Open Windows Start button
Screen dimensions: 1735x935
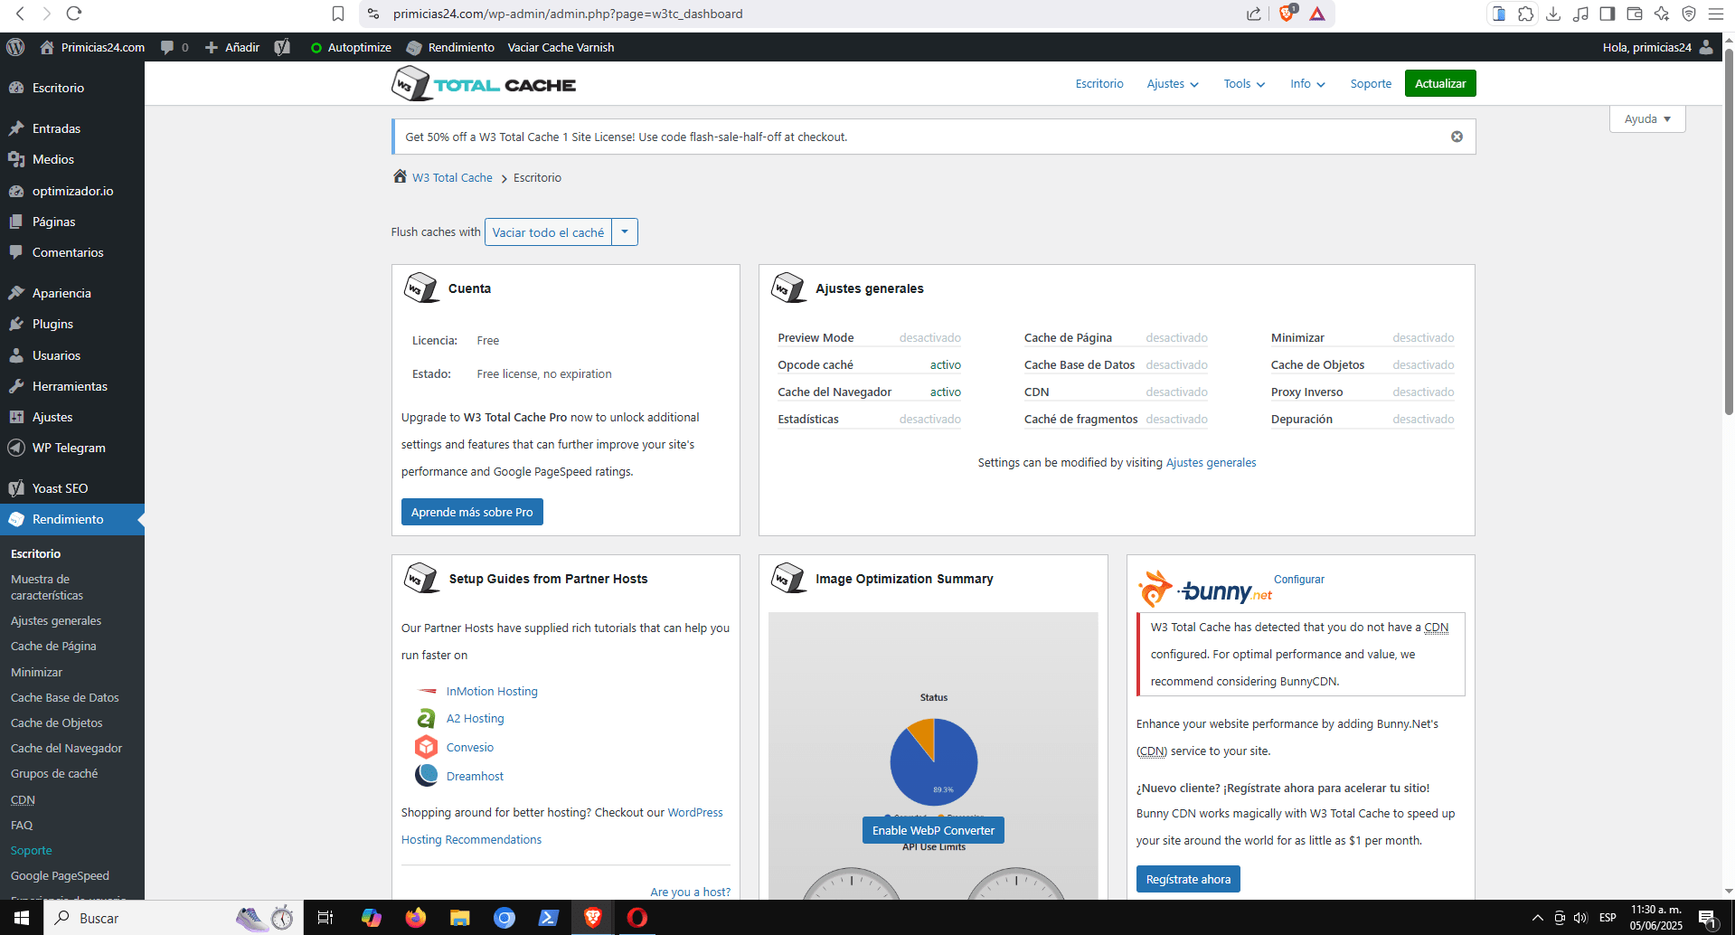22,918
